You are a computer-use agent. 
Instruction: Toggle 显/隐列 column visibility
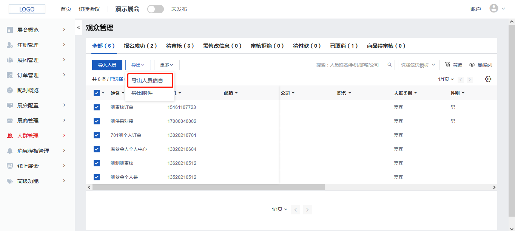pos(480,65)
